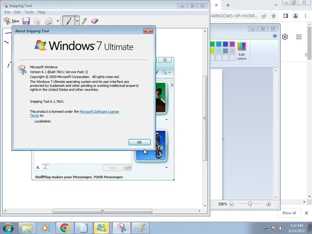The height and width of the screenshot is (234, 312).
Task: Open the Tools menu in Snipping Tool
Action: [29, 12]
